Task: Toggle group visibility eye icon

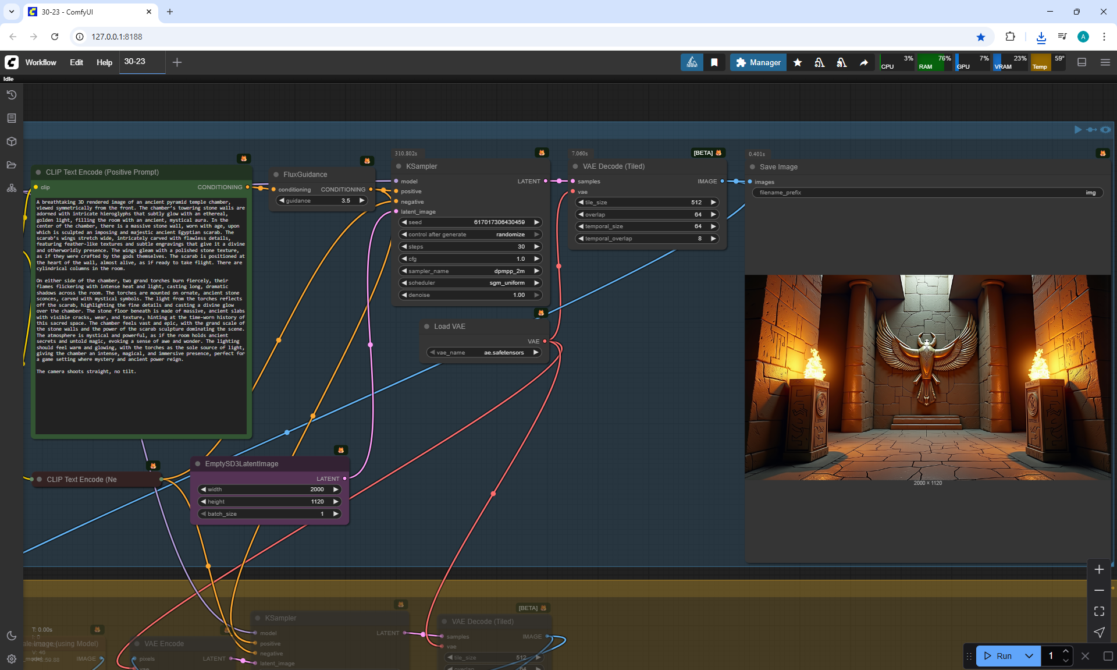Action: (x=1105, y=130)
